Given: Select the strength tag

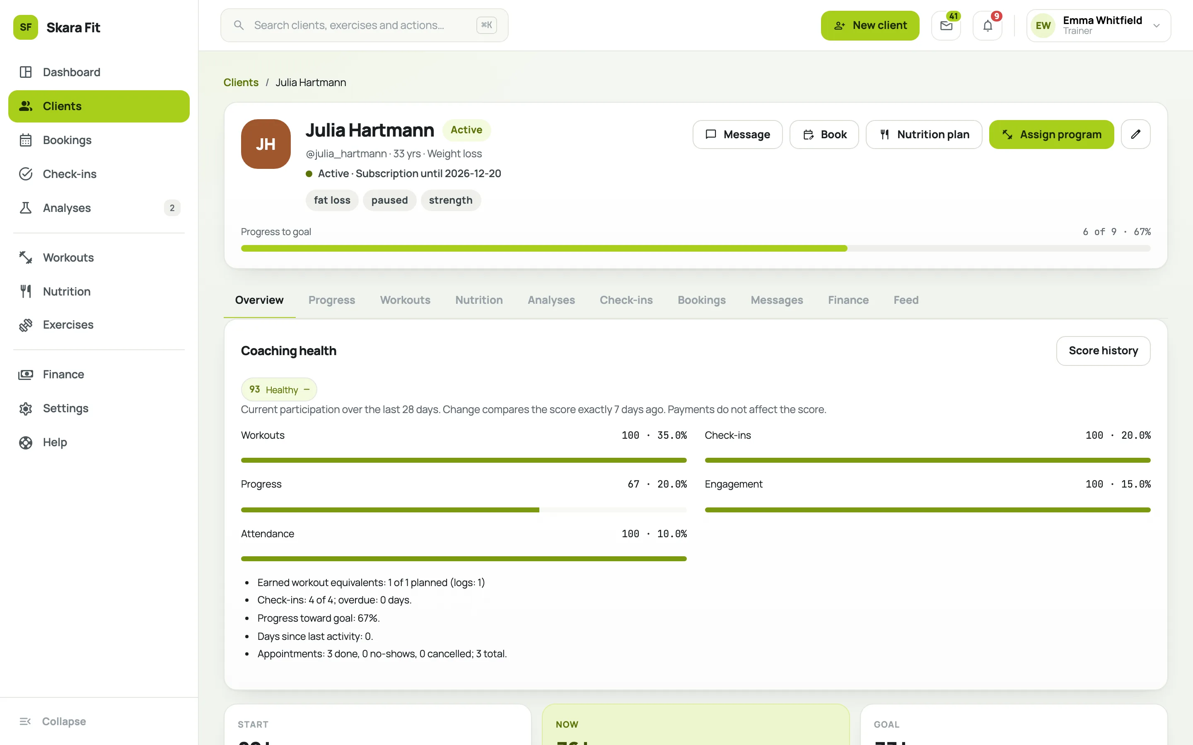Looking at the screenshot, I should click(x=450, y=200).
